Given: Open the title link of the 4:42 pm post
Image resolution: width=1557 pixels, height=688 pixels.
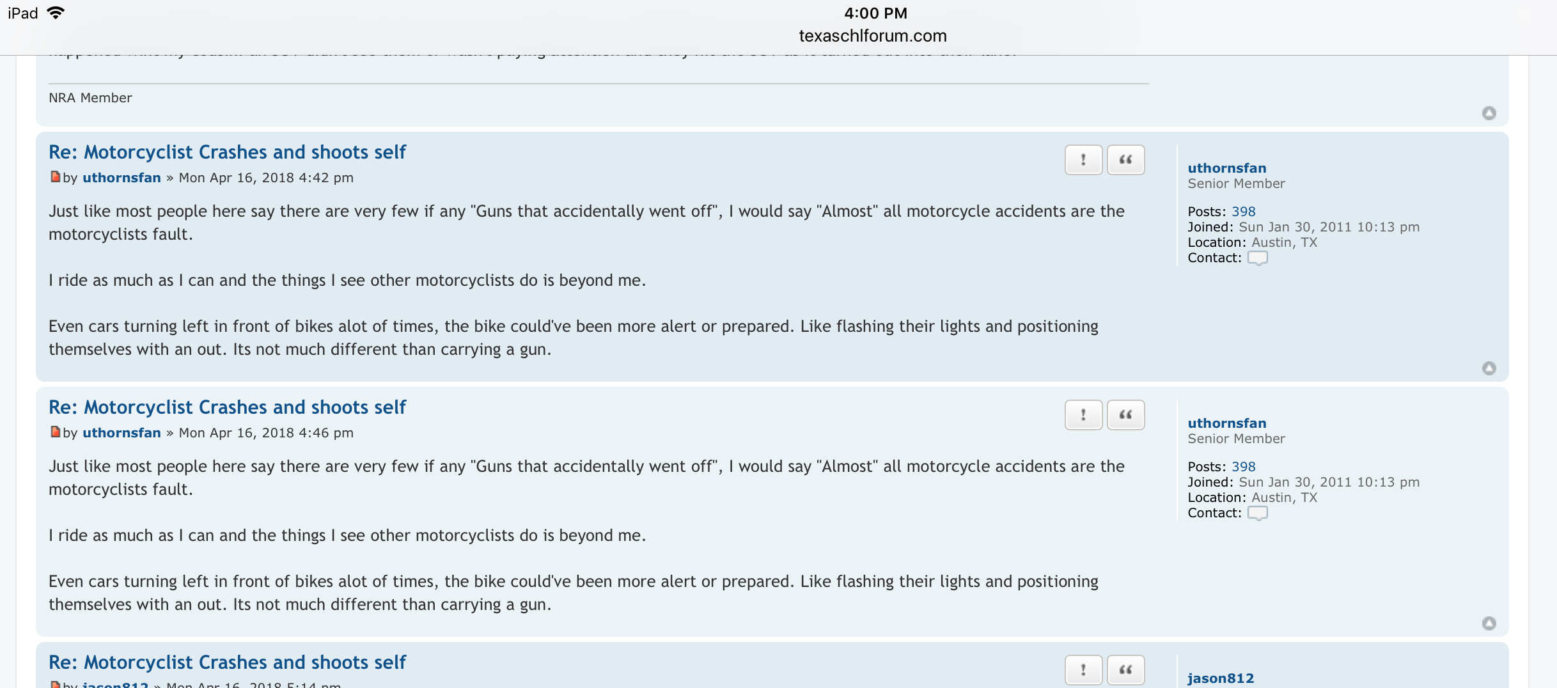Looking at the screenshot, I should pos(227,152).
